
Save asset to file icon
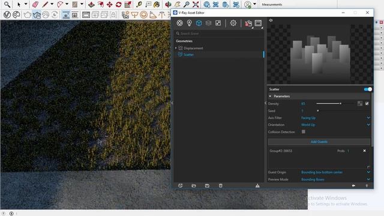pos(207,185)
